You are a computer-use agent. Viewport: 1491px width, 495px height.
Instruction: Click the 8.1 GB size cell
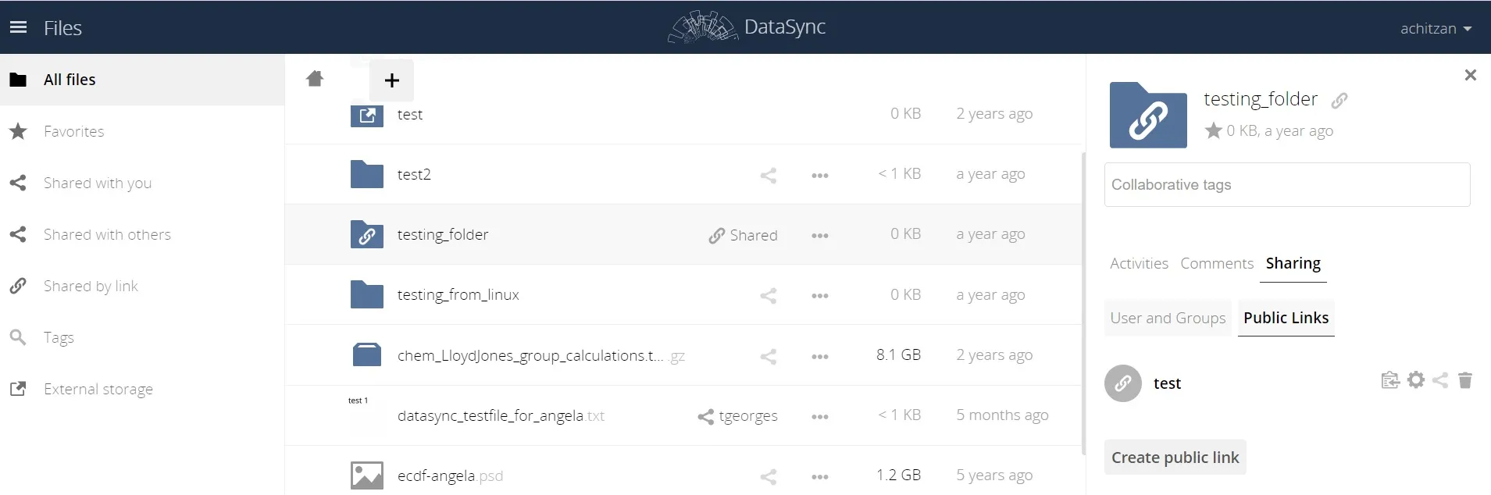[x=898, y=354]
